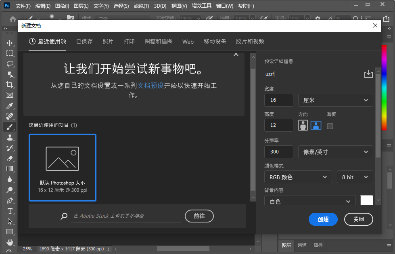Select the Horizontal Type tool
395x254 pixels.
pos(10,211)
